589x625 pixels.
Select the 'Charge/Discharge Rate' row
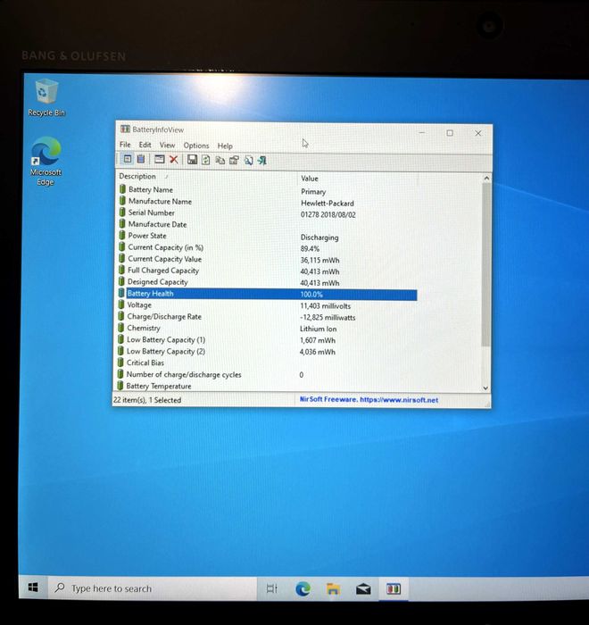point(267,317)
